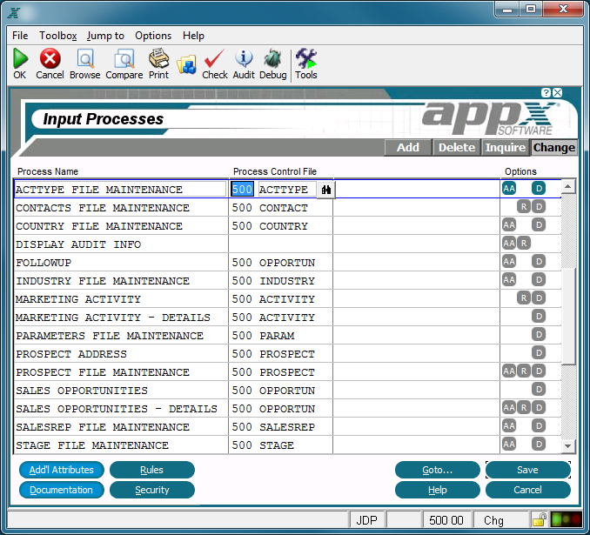The height and width of the screenshot is (535, 590).
Task: Click the AA badge on INDUSTRY FILE MAINTENANCE row
Action: tap(509, 279)
